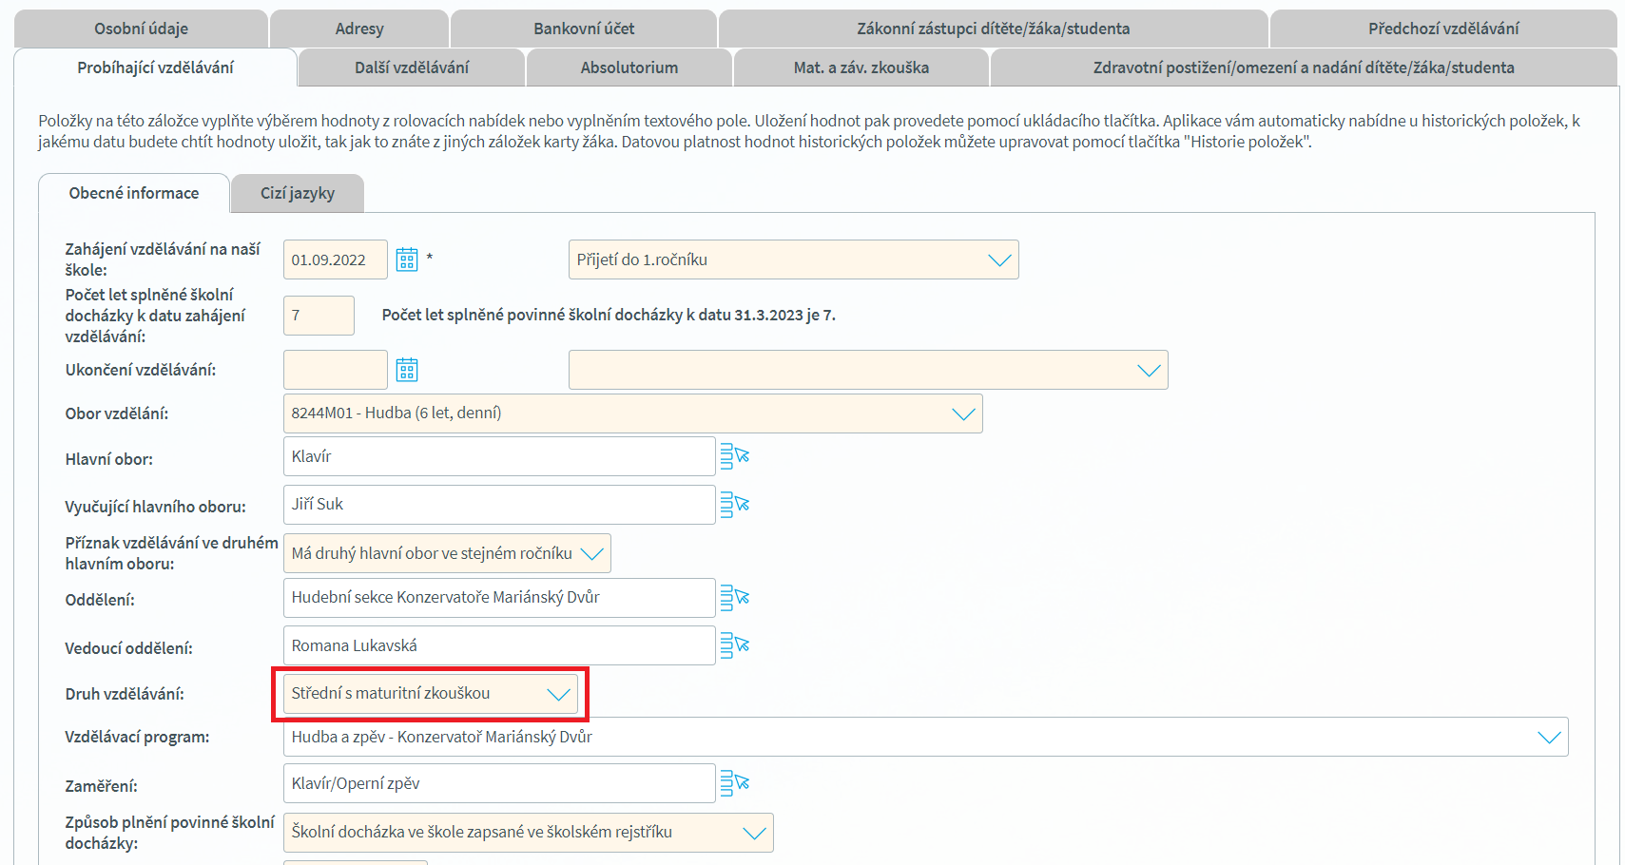
Task: Click the 'Zaměření:' label
Action: pos(101,786)
